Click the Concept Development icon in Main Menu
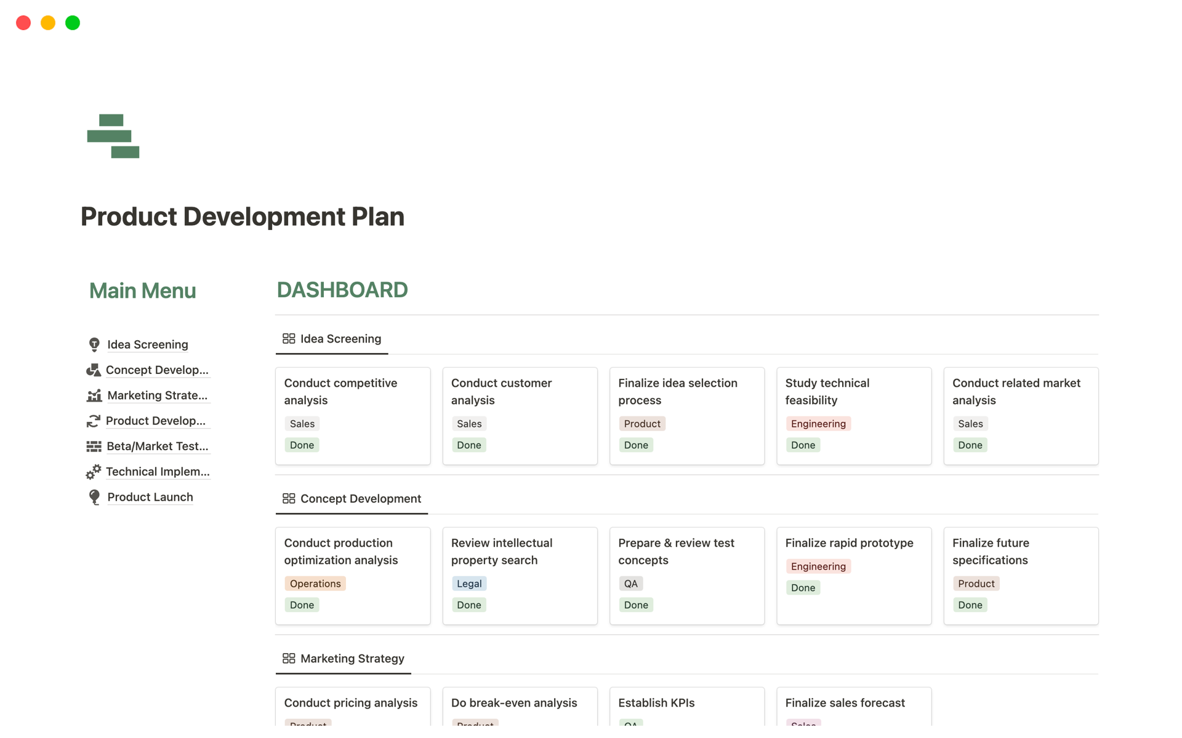The width and height of the screenshot is (1182, 738). click(94, 370)
